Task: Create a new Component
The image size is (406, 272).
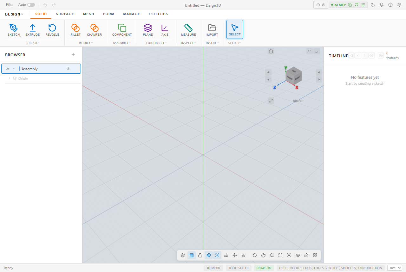Action: click(x=122, y=30)
